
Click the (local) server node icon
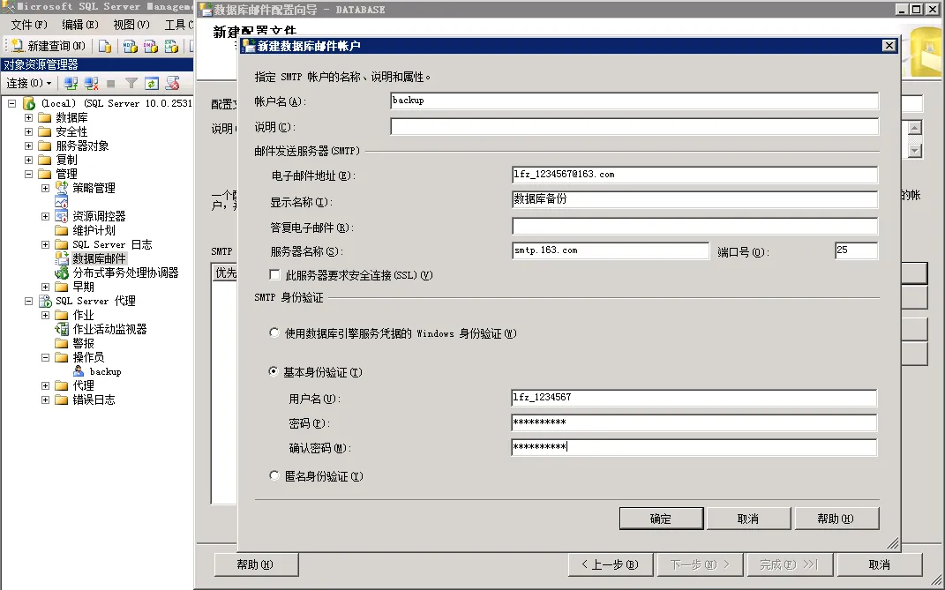(x=29, y=103)
